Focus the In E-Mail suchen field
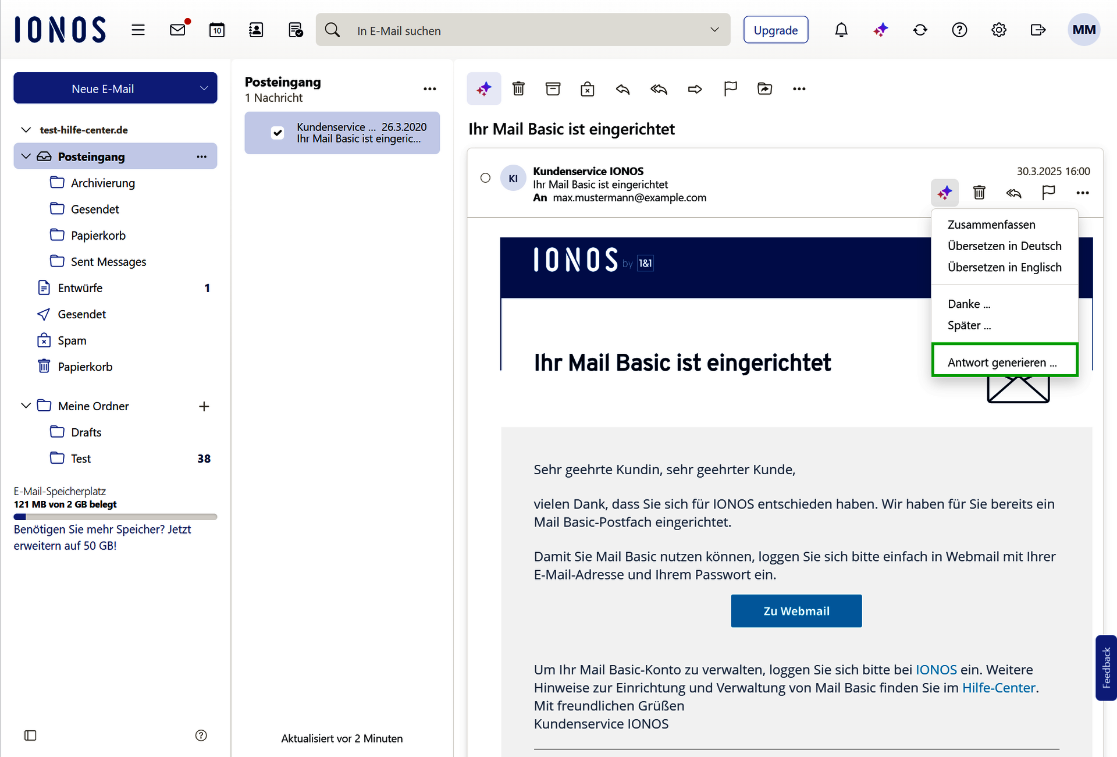This screenshot has height=757, width=1117. [524, 30]
